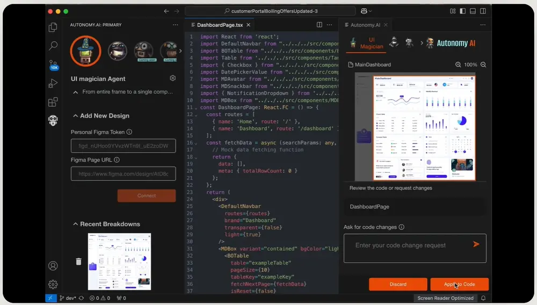Click the code change request text box
Screen dimensions: 537x305
(x=415, y=249)
